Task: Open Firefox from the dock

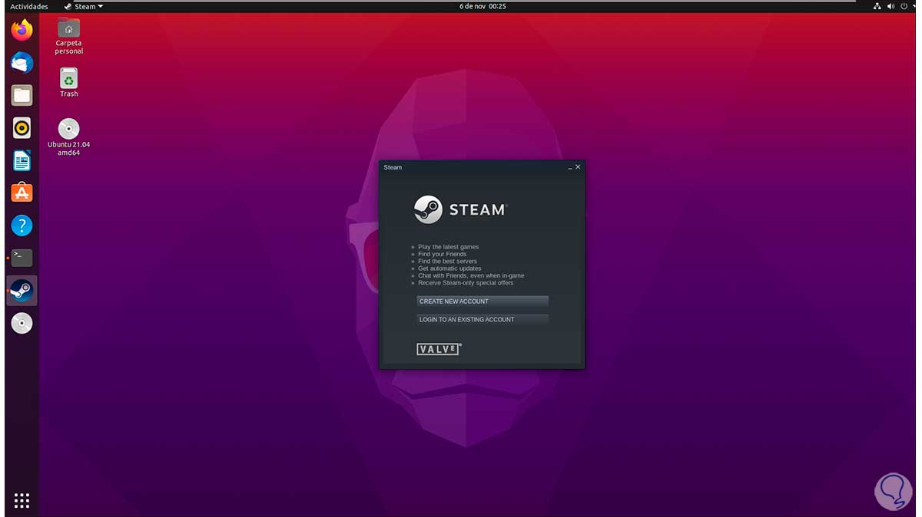Action: [22, 31]
